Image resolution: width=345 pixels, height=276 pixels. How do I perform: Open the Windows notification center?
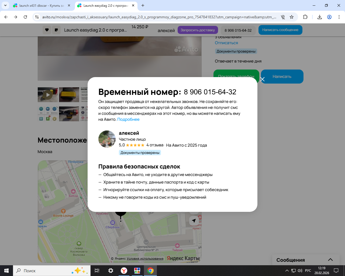point(336,271)
